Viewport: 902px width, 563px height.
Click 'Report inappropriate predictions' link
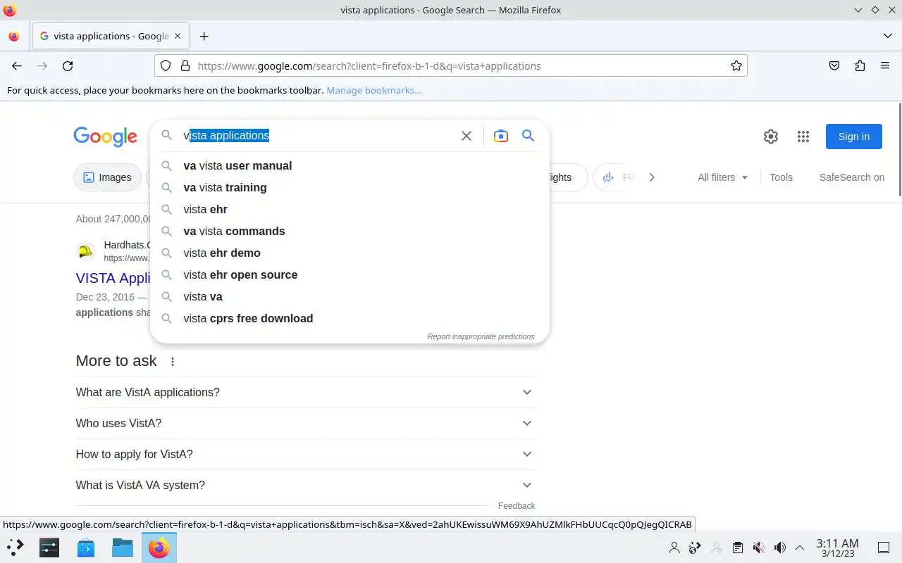click(x=481, y=336)
